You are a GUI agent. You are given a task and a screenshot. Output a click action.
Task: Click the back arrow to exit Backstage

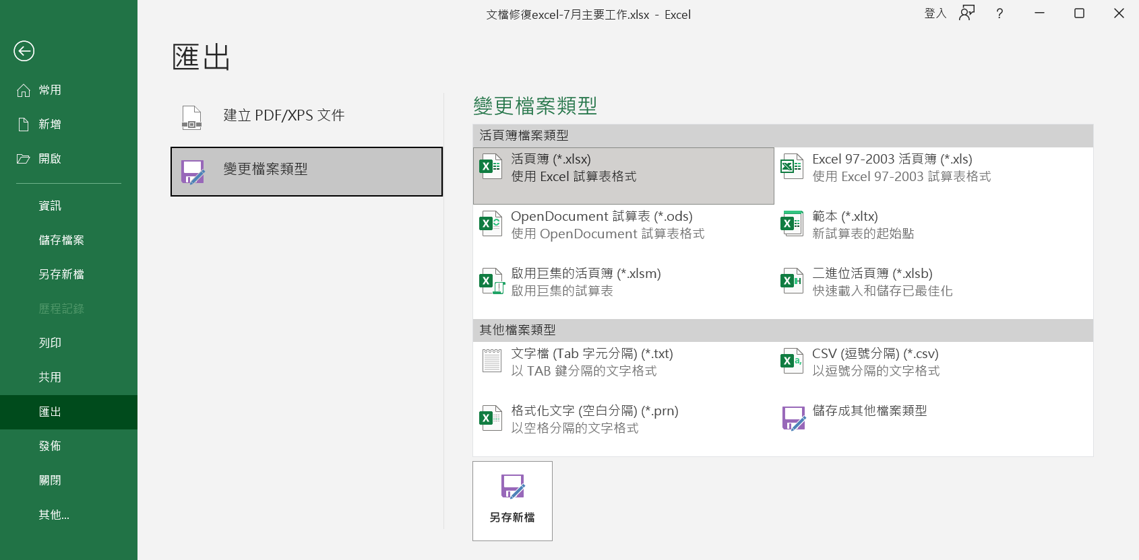pos(24,51)
